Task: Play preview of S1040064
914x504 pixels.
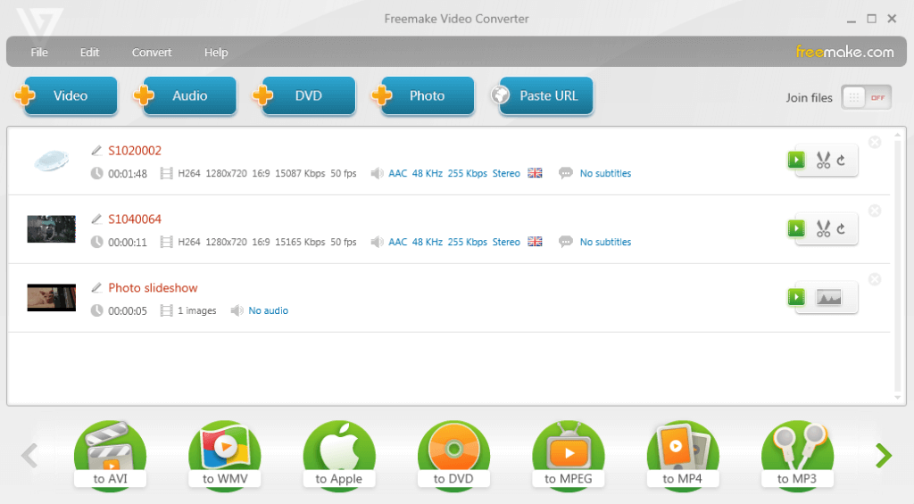Action: tap(796, 228)
